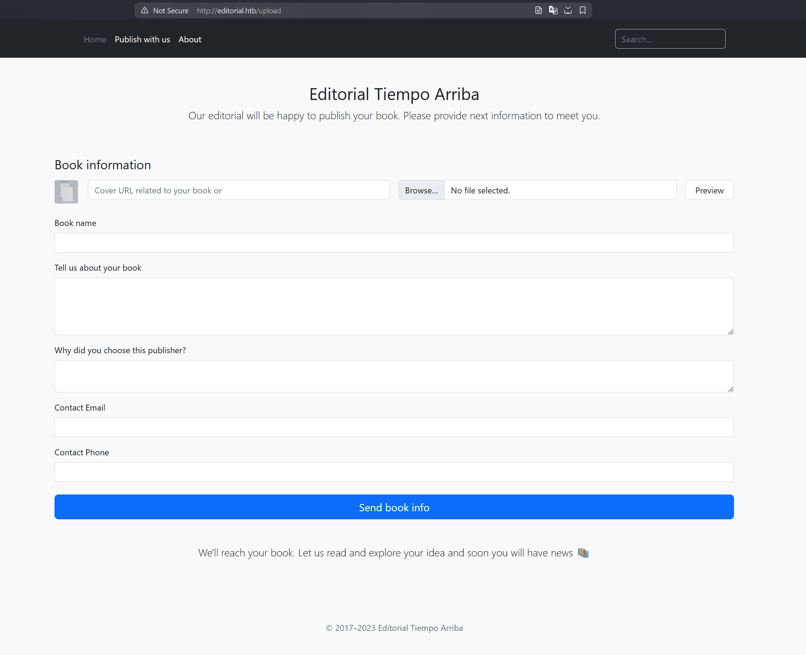Click the translate page icon
This screenshot has width=806, height=655.
click(553, 10)
